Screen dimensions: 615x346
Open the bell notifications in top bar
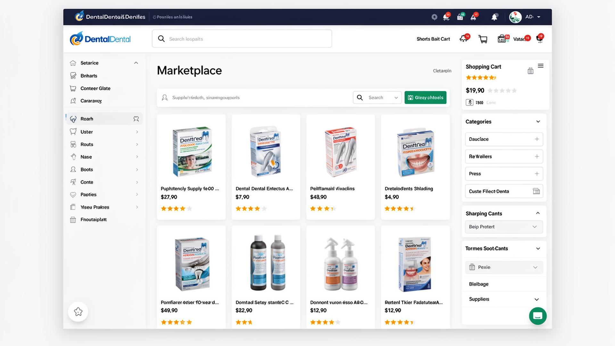point(494,17)
